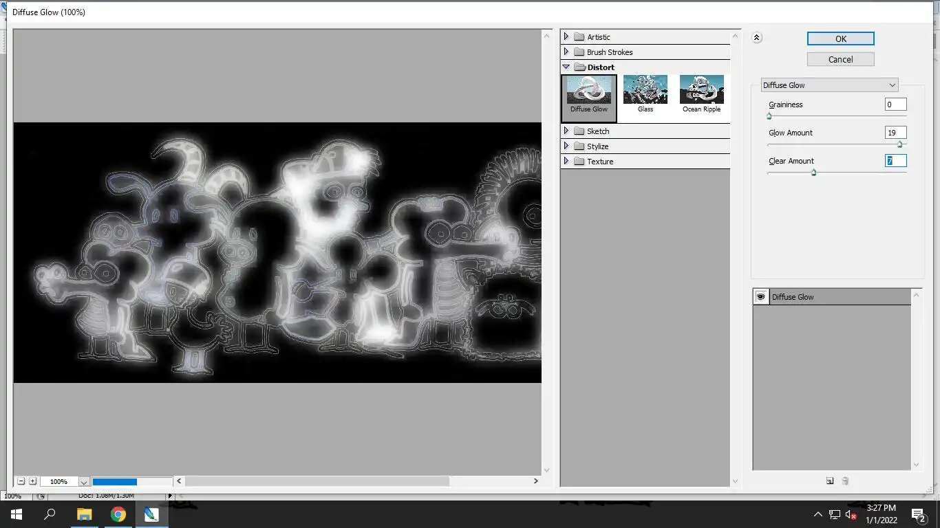Open the Diffuse Glow filter dropdown

click(829, 85)
